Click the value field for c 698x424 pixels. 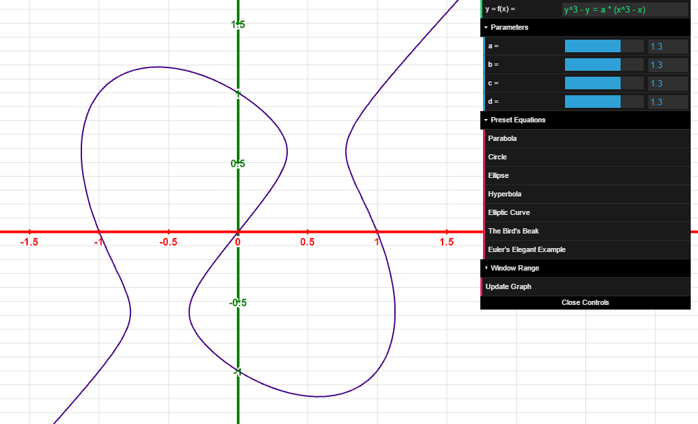668,83
